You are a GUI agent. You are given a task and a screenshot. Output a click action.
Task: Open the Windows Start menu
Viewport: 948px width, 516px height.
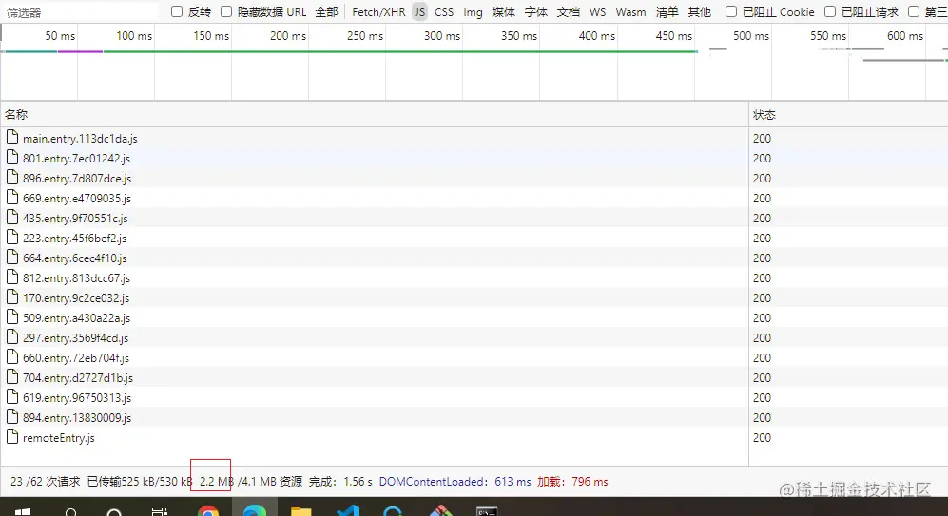pos(23,512)
